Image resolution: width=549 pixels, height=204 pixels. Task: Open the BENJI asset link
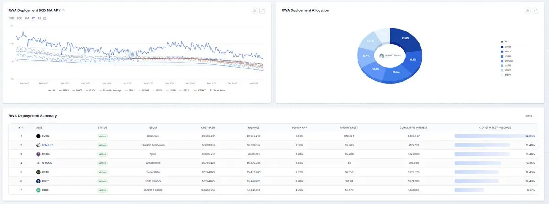pos(45,145)
